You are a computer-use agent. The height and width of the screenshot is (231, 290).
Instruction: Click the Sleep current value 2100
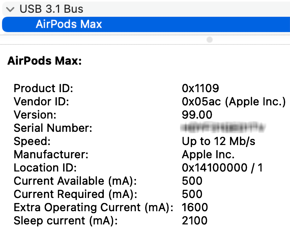pyautogui.click(x=195, y=221)
